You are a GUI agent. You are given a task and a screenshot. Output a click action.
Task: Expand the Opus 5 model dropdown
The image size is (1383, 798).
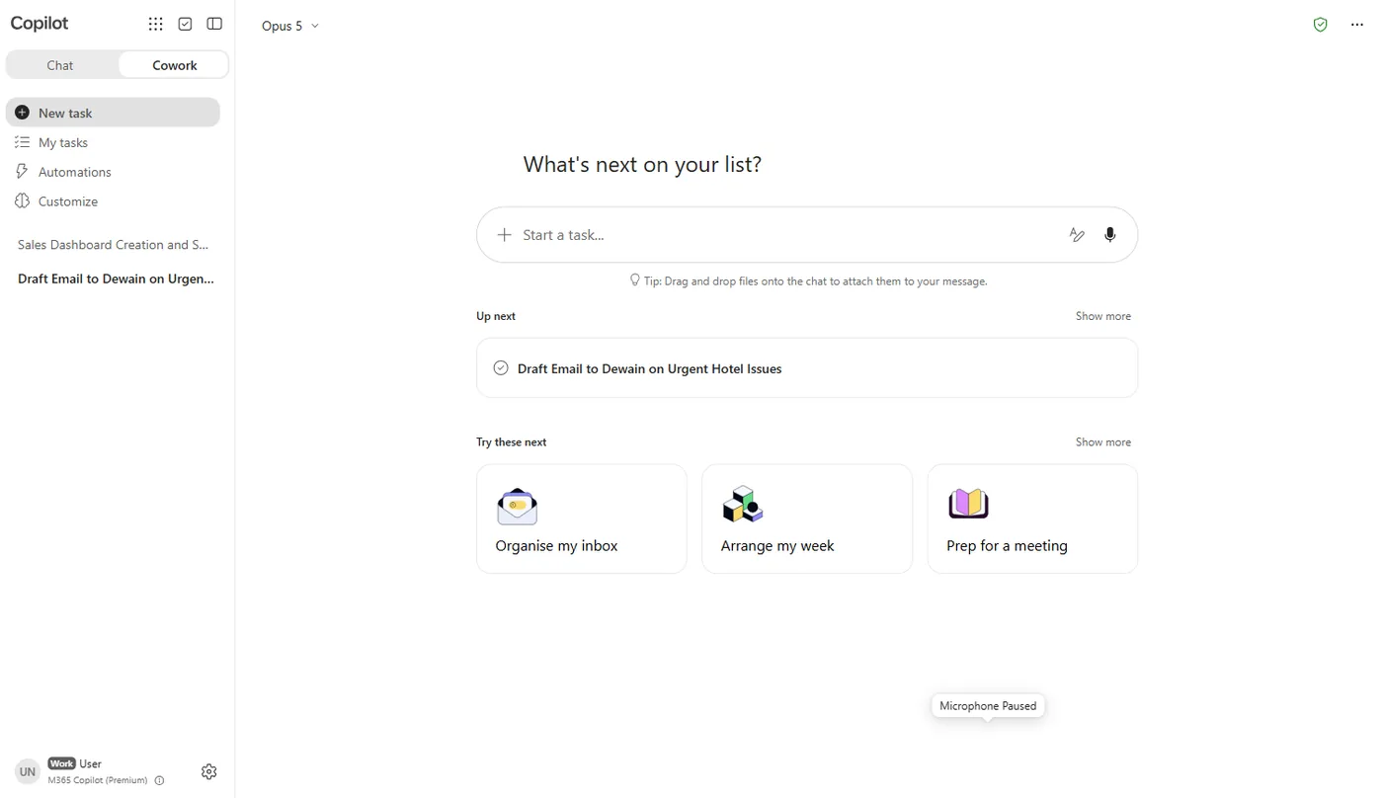(x=289, y=26)
